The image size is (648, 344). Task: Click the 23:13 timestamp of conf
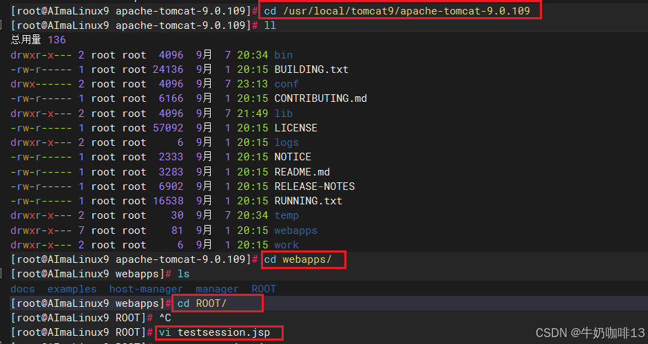point(253,84)
